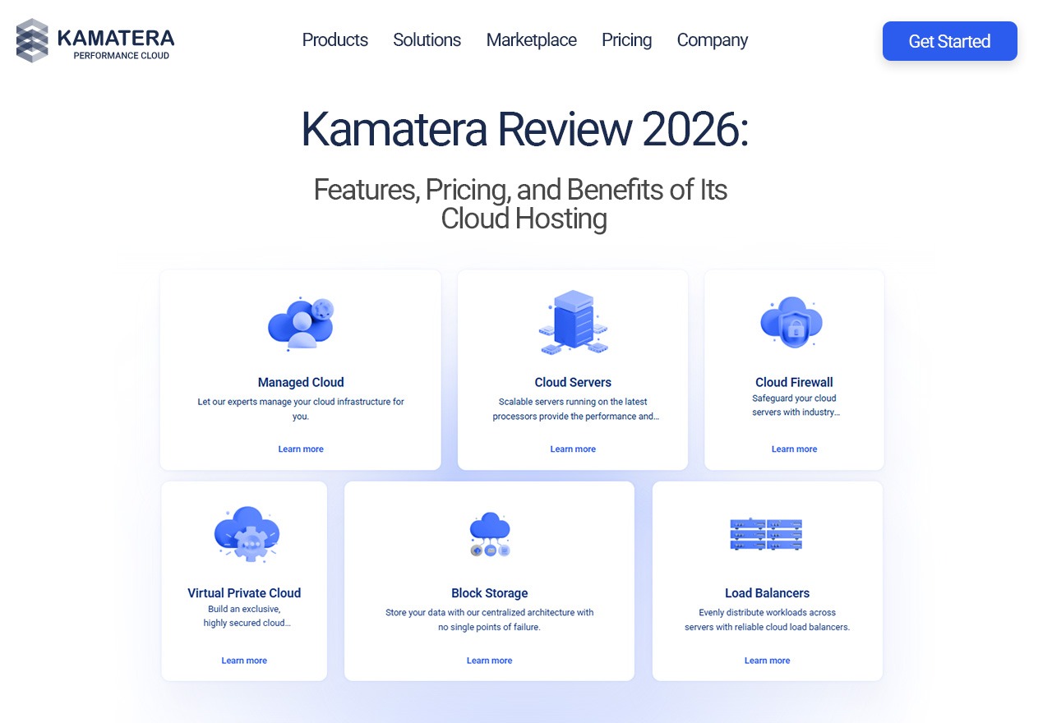Click 'Let our experts manage your cloud' description
The image size is (1052, 723).
click(x=301, y=409)
